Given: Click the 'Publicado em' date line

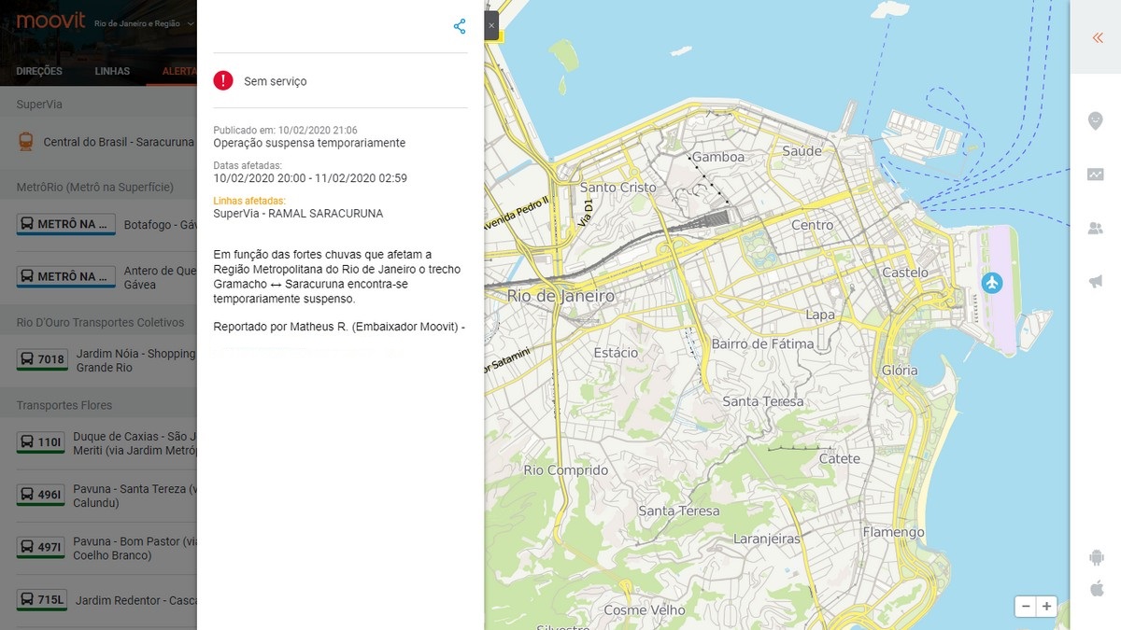Looking at the screenshot, I should (x=285, y=131).
